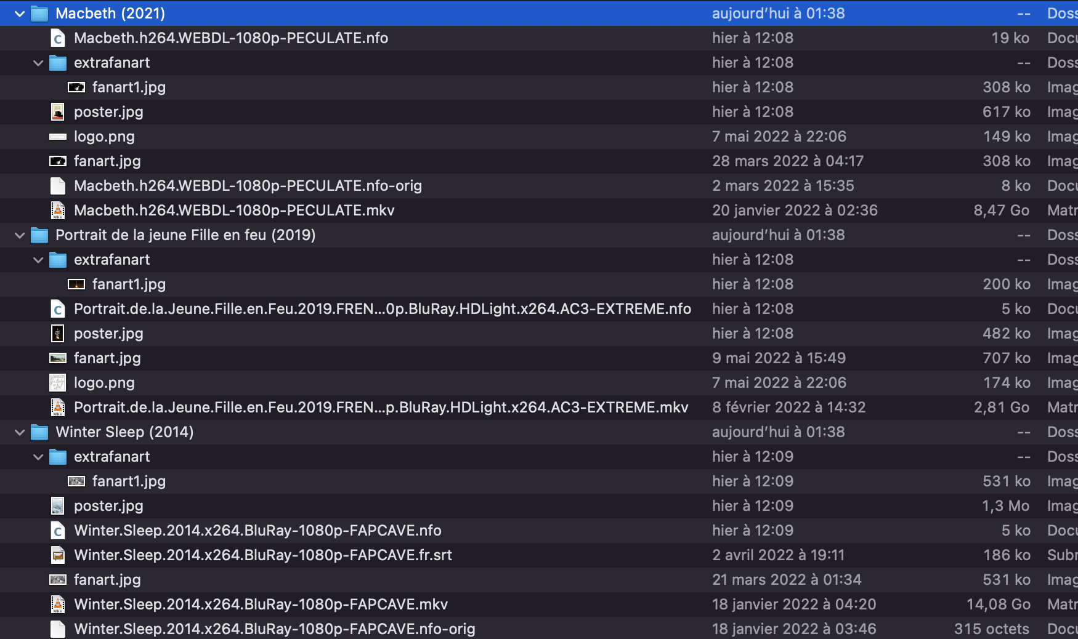Click extrafanart folder icon under Portrait de la jeune Fille
1078x639 pixels.
58,260
